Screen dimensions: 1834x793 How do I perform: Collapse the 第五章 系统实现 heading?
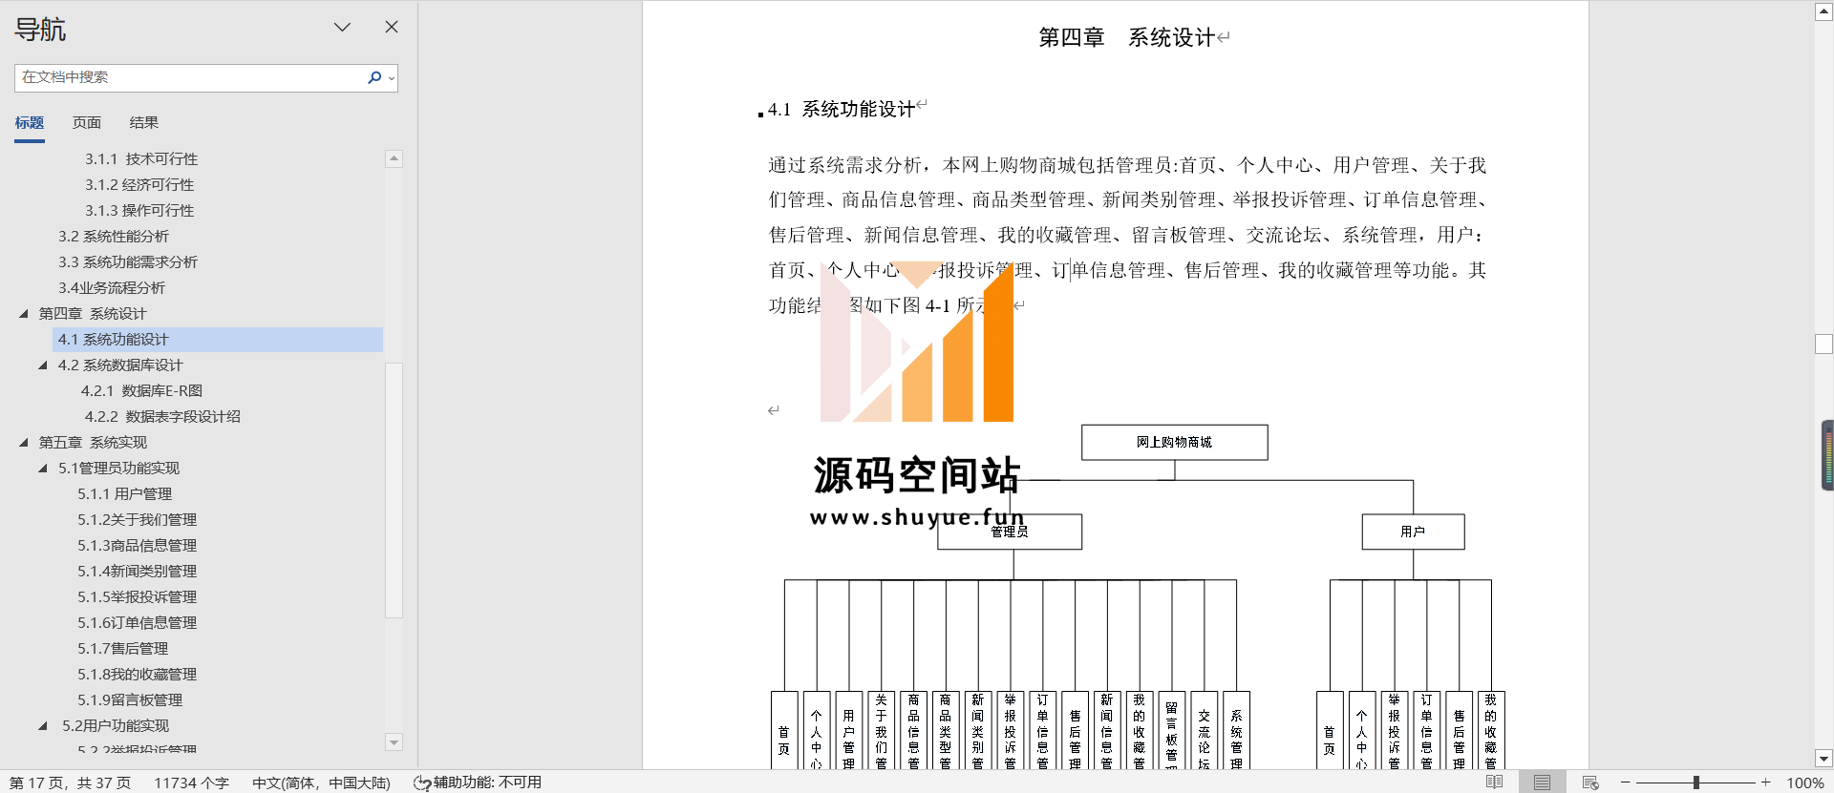click(x=24, y=442)
